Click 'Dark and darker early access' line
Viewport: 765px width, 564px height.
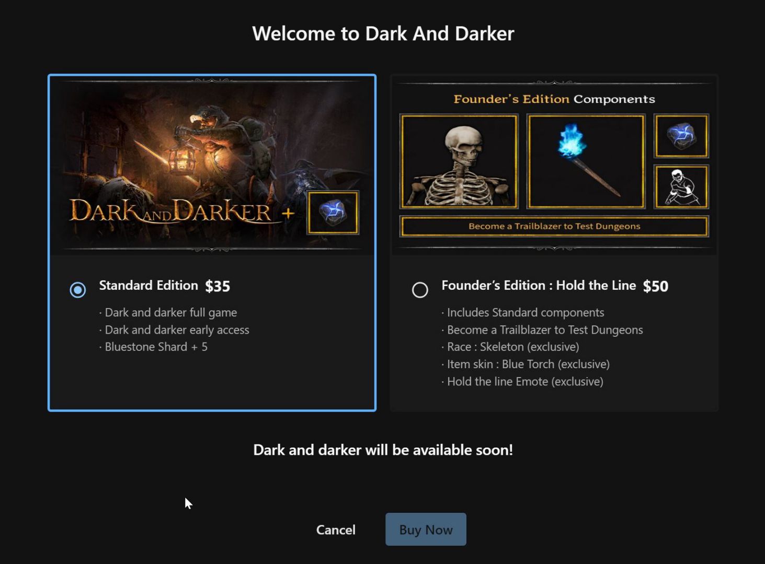pyautogui.click(x=175, y=330)
